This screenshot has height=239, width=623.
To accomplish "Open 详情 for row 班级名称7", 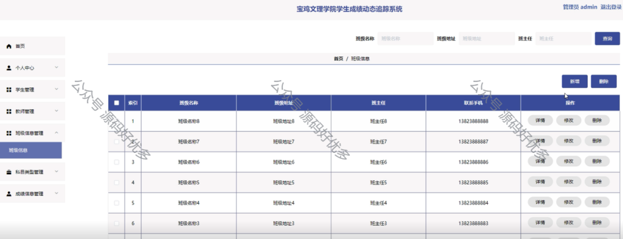I will point(540,141).
